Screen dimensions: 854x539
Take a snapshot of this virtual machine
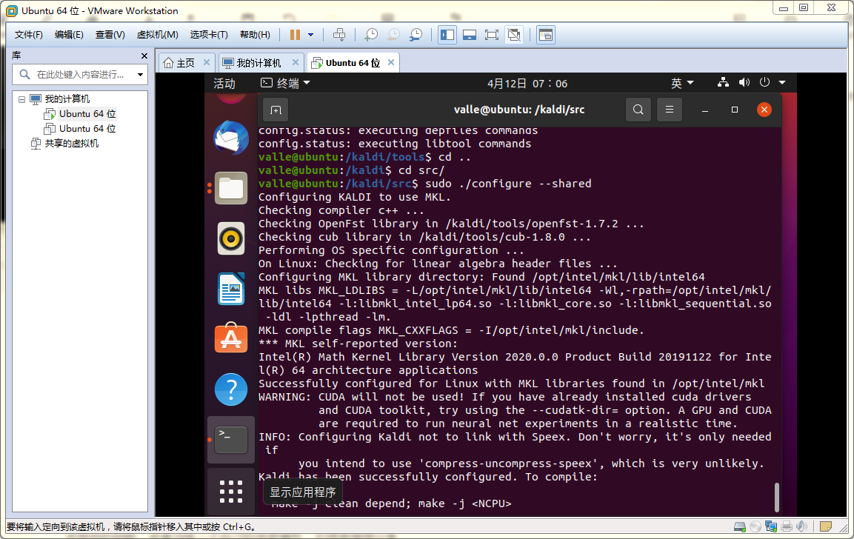click(x=371, y=35)
